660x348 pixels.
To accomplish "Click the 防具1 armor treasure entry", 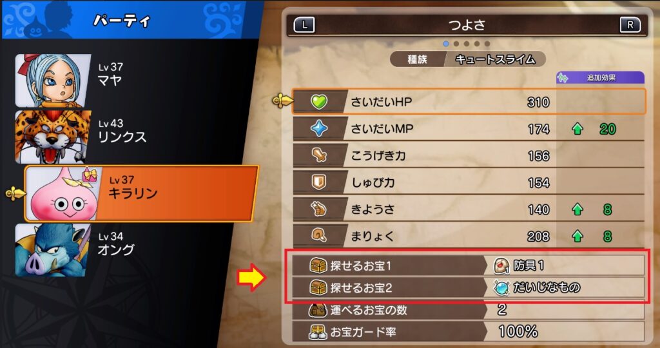I will click(564, 266).
